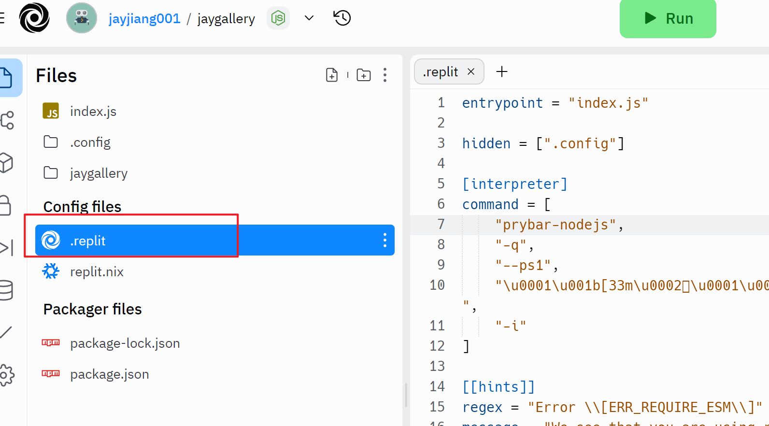Open the jayjiang001 profile link
This screenshot has width=769, height=426.
pyautogui.click(x=144, y=18)
